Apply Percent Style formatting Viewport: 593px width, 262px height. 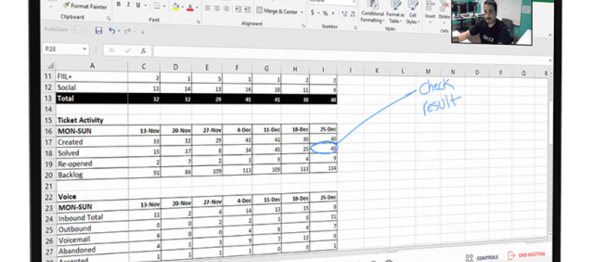click(x=325, y=13)
